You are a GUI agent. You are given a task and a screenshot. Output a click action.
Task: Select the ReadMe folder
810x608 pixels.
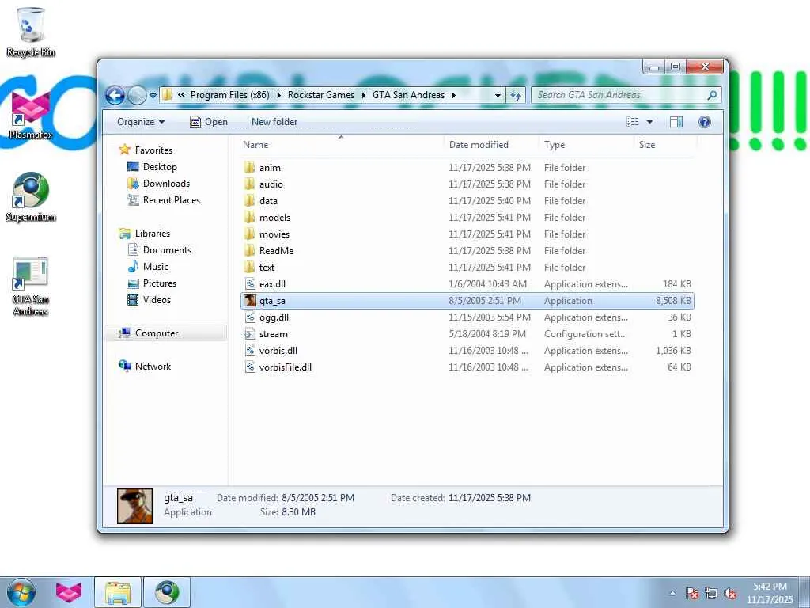coord(467,251)
